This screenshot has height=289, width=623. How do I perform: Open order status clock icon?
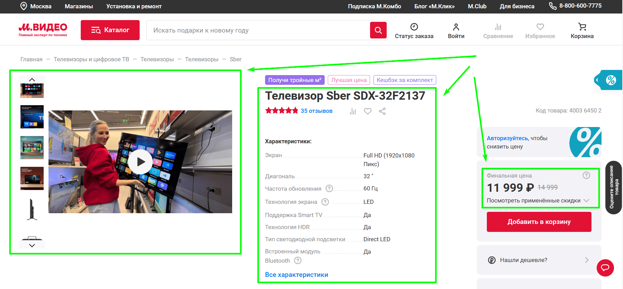pyautogui.click(x=414, y=27)
